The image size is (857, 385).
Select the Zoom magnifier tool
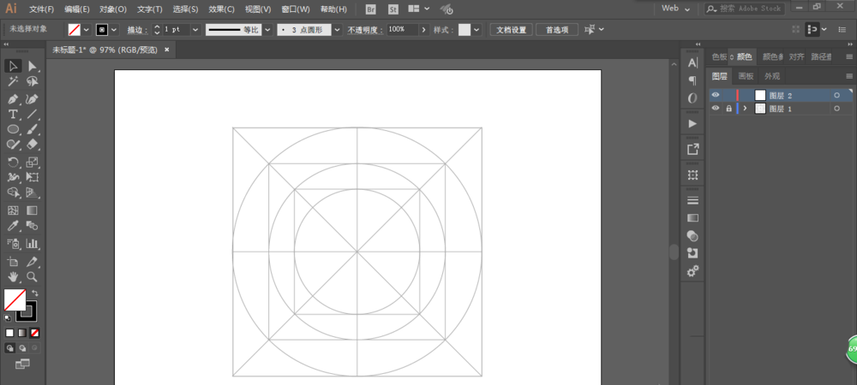[x=32, y=276]
